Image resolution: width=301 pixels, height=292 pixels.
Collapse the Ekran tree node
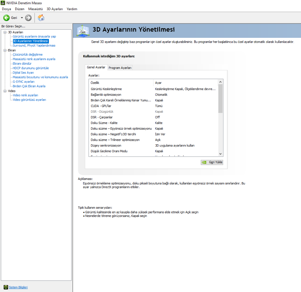5,50
